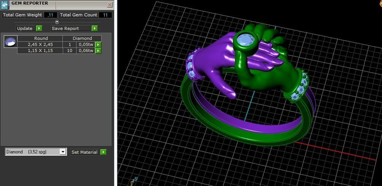
Task: Click the green arrow next to Update
Action: tap(39, 28)
